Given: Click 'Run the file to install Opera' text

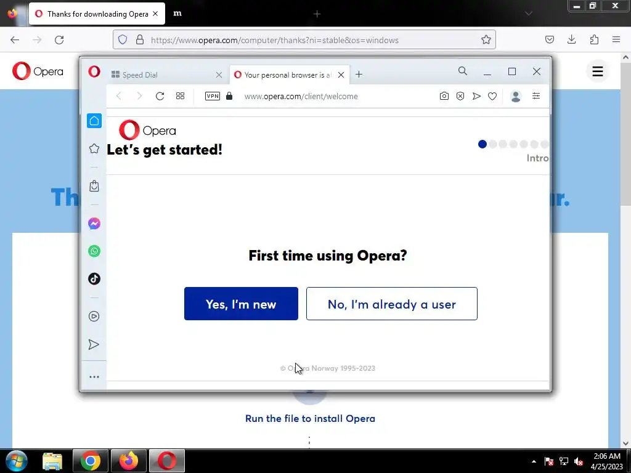Looking at the screenshot, I should (x=311, y=418).
